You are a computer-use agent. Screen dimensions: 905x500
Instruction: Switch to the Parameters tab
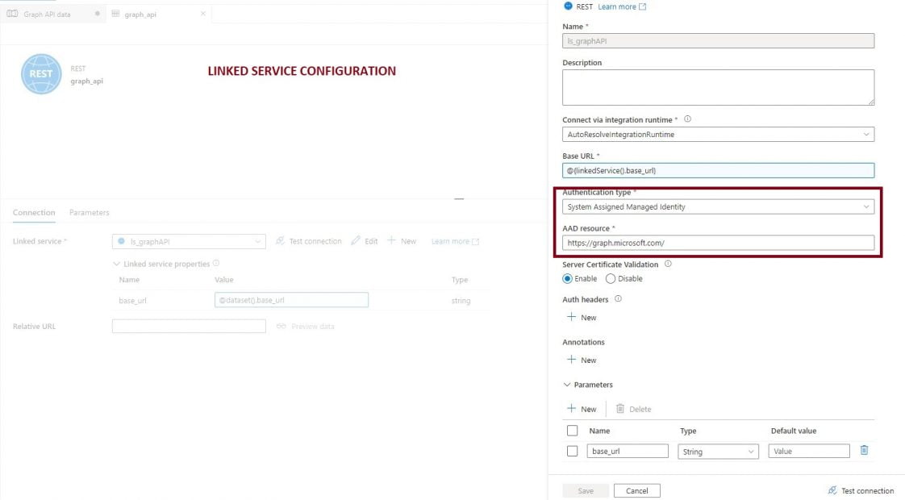click(89, 212)
